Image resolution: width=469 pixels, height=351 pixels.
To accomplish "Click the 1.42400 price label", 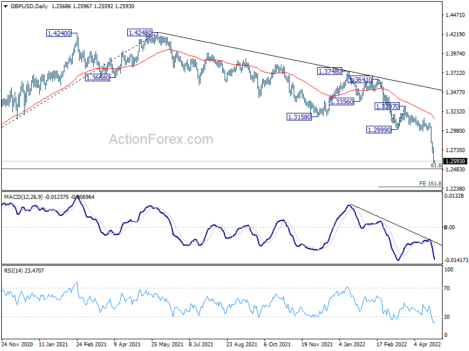I will [x=59, y=33].
